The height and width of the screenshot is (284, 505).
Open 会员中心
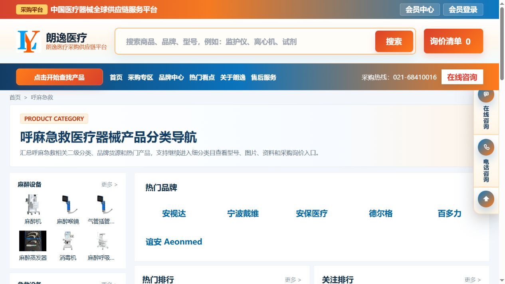[x=420, y=10]
